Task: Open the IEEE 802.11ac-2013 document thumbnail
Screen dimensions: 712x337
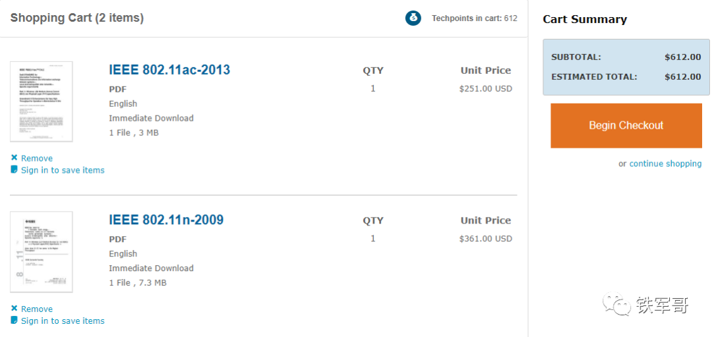Action: [x=42, y=102]
